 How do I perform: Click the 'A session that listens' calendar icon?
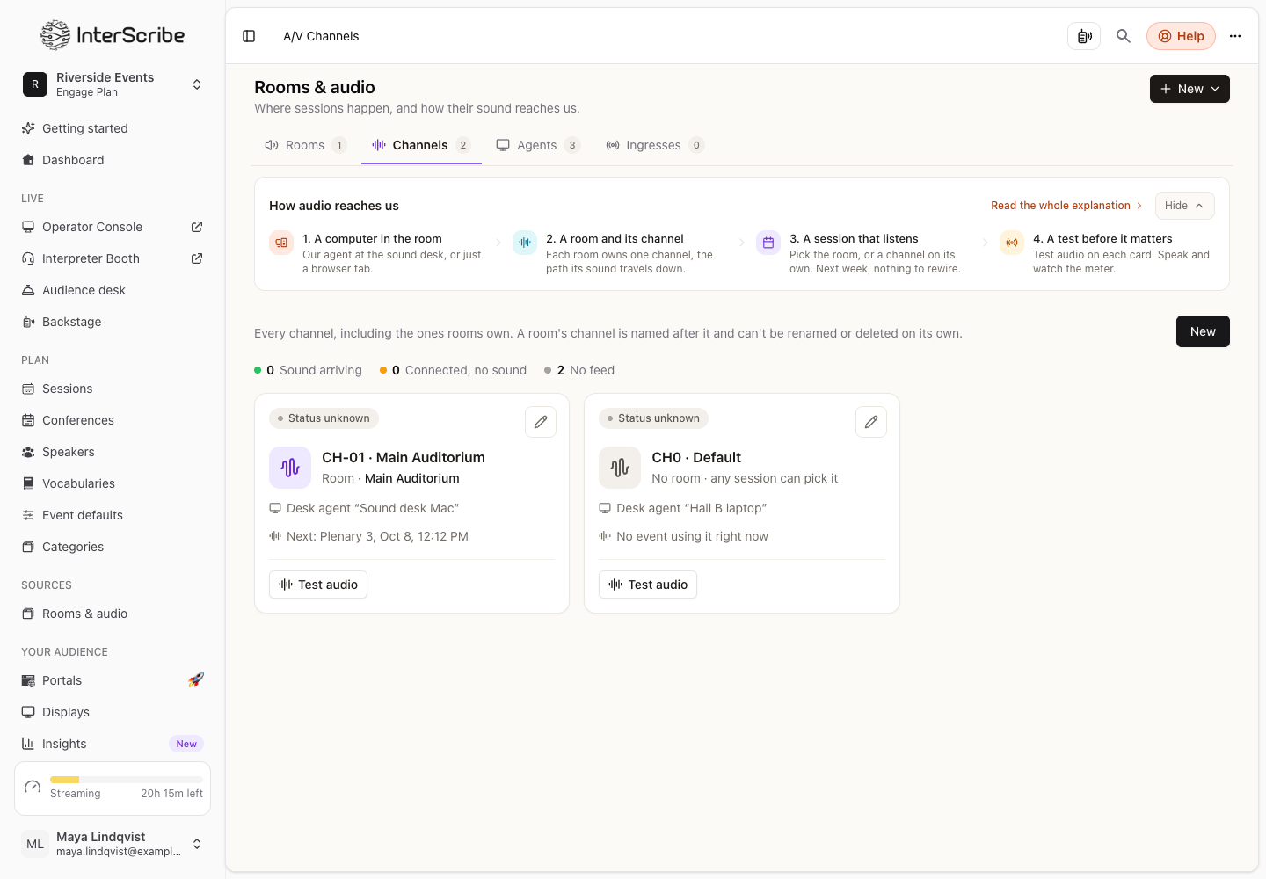click(x=768, y=243)
